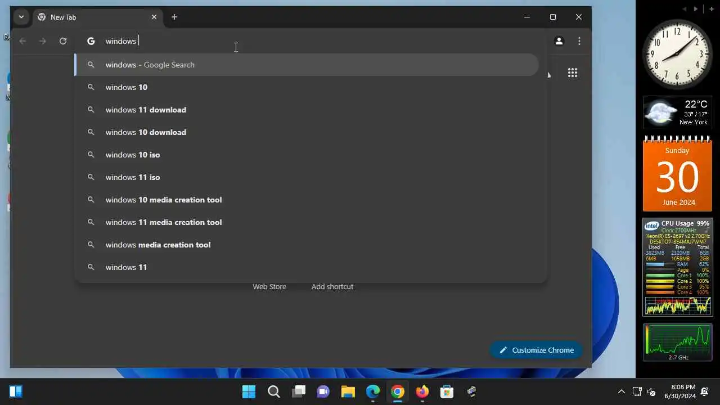
Task: Click the New York weather gadget
Action: pos(677,112)
